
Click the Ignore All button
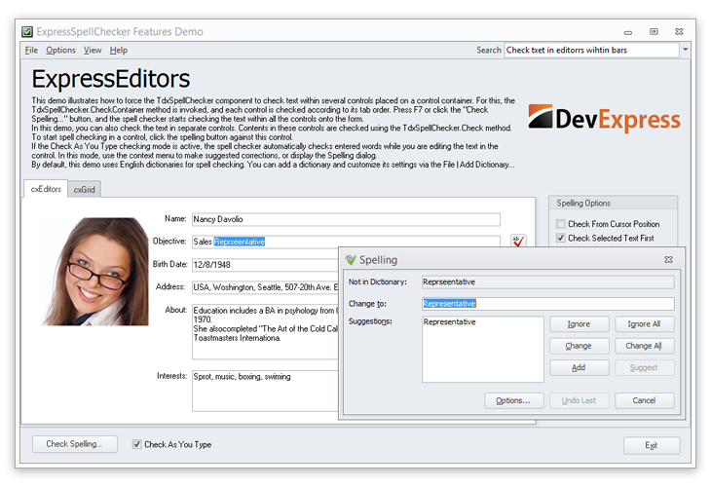[644, 324]
